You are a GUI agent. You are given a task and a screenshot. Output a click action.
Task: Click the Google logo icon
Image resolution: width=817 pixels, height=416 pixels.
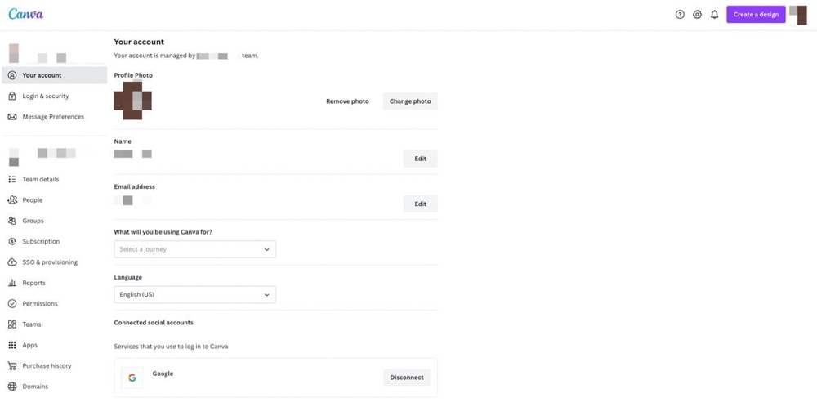click(132, 378)
